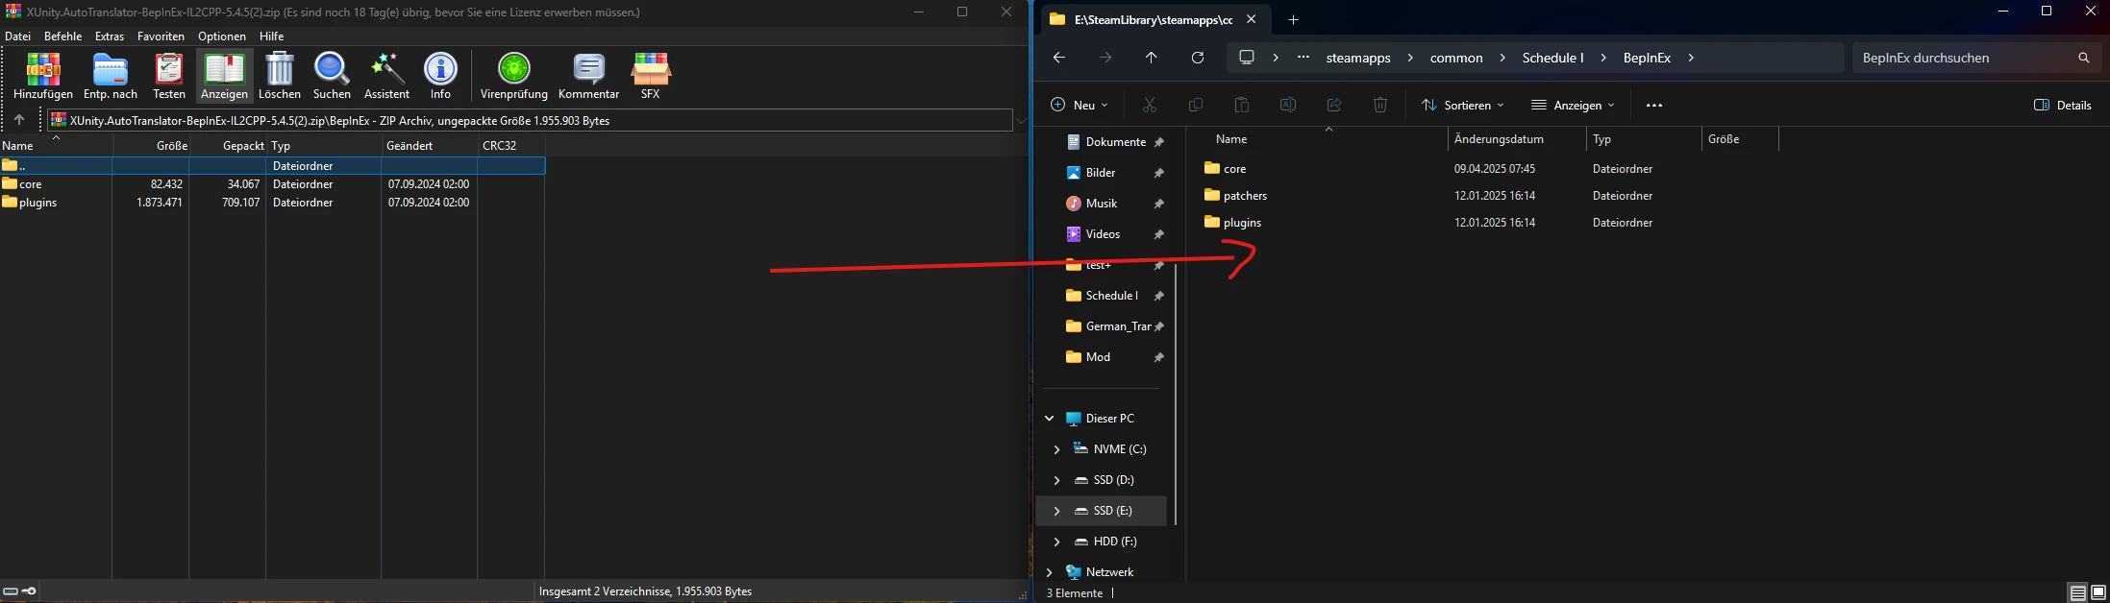Open the Sortieren dropdown
Image resolution: width=2110 pixels, height=603 pixels.
(x=1462, y=105)
